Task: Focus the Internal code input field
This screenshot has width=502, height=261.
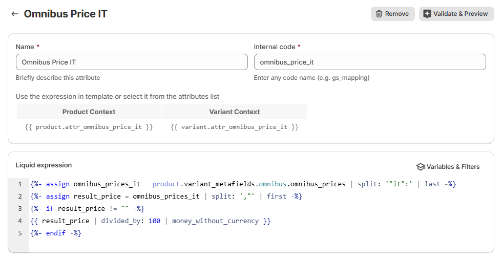Action: (369, 62)
